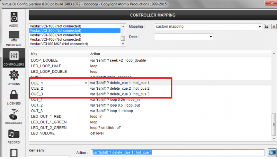Click the controller list scrollbar down arrow
Viewport: 277px width, 159px height.
pyautogui.click(x=123, y=44)
